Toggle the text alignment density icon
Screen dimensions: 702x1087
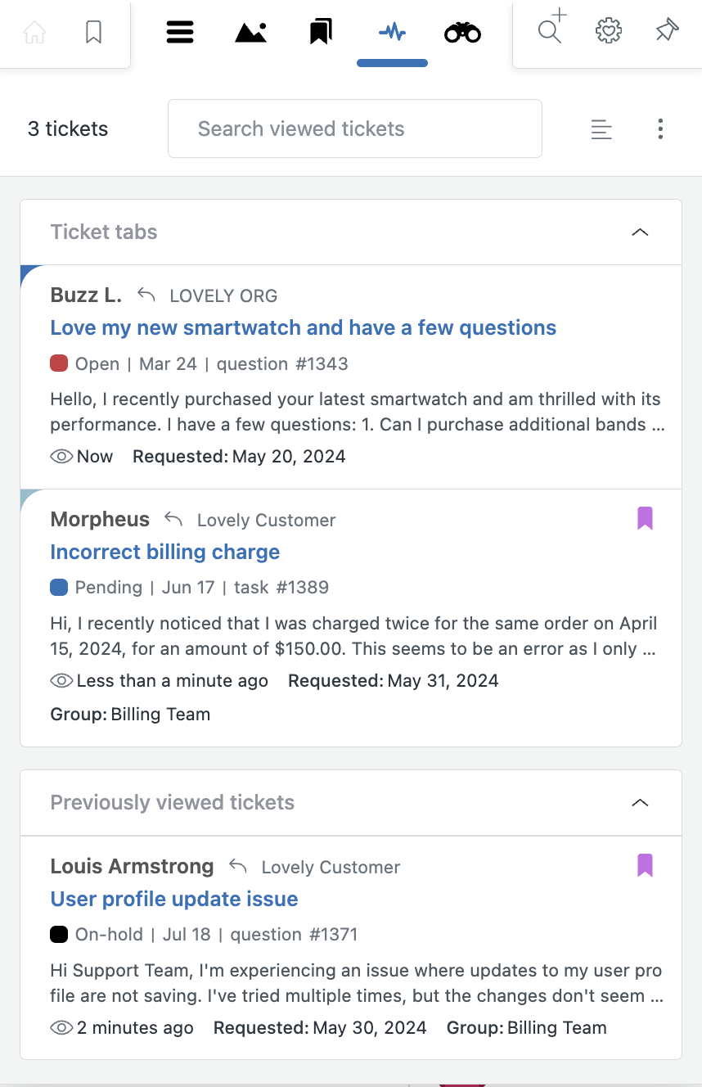click(601, 129)
